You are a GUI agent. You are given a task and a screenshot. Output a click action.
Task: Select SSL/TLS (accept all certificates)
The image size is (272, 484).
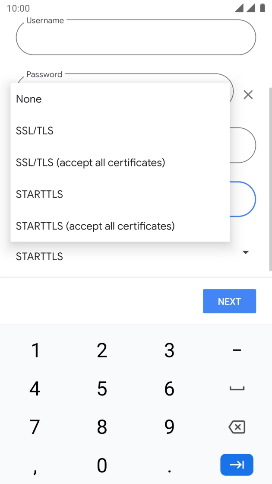coord(91,162)
